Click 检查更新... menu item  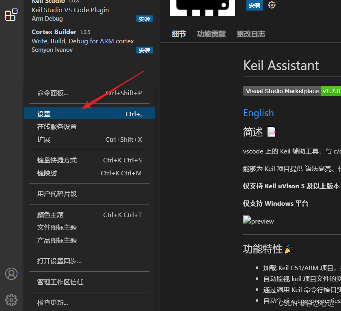click(89, 302)
